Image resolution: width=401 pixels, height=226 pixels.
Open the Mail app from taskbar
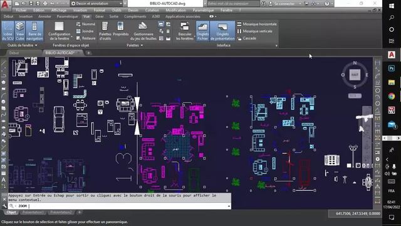(x=392, y=125)
